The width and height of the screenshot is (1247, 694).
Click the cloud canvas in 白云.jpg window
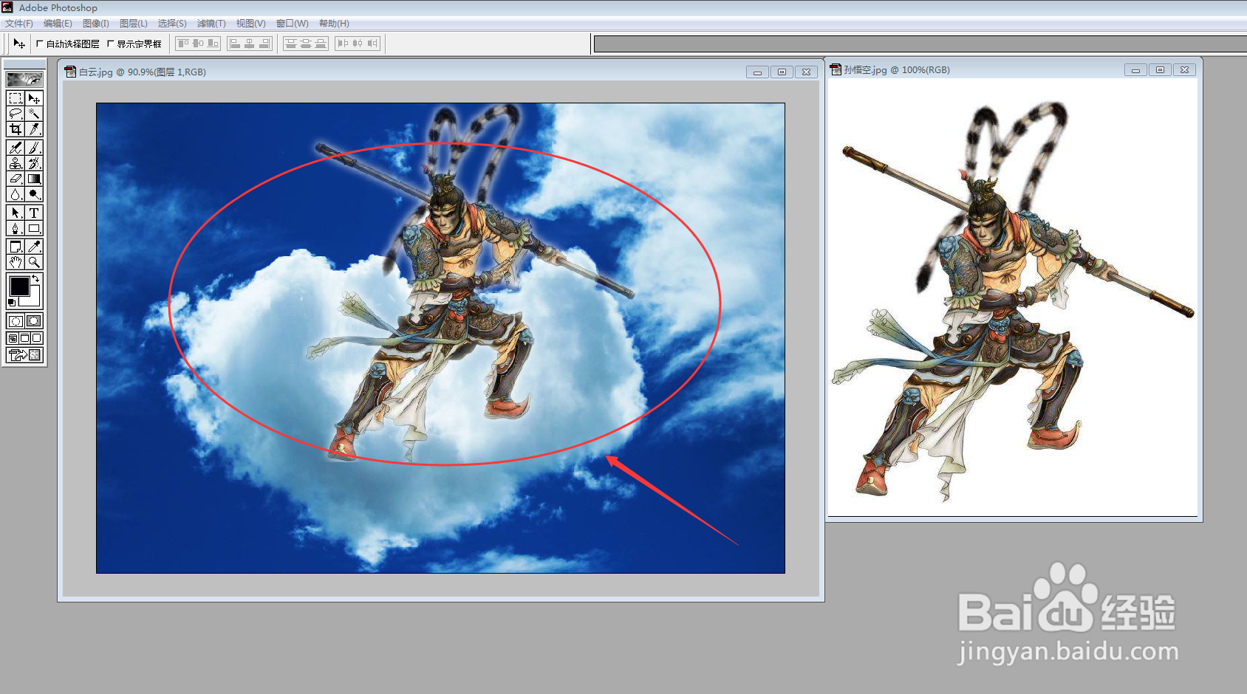point(440,337)
